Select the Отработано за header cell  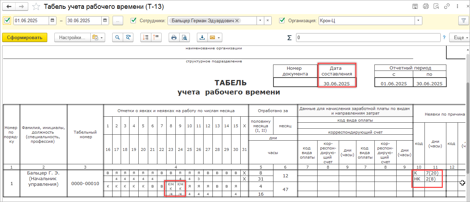tap(273, 111)
